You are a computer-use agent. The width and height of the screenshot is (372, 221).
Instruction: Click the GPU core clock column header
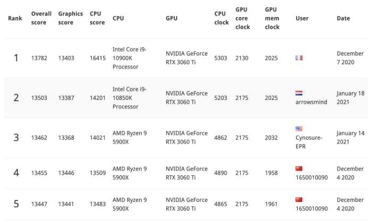click(242, 18)
